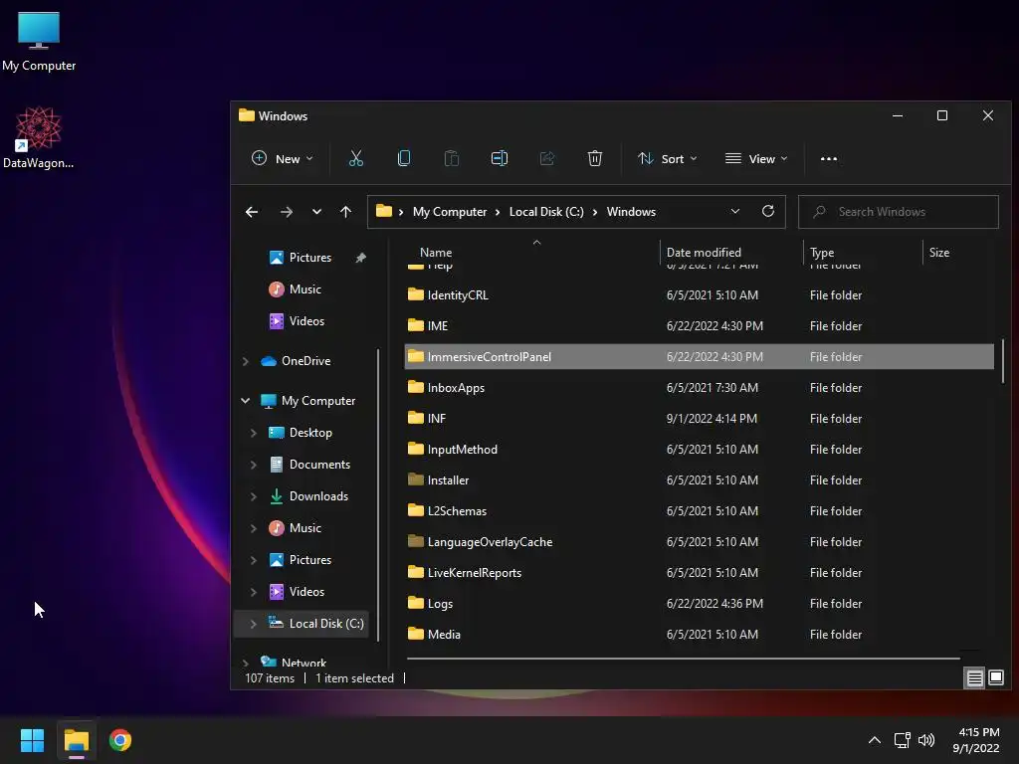Click the Delete trash can icon
1019x764 pixels.
click(x=595, y=158)
